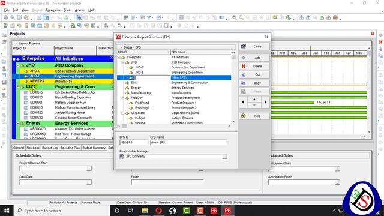Select the ProdProg1 row in EPS dialog
The height and width of the screenshot is (216, 384).
(174, 103)
